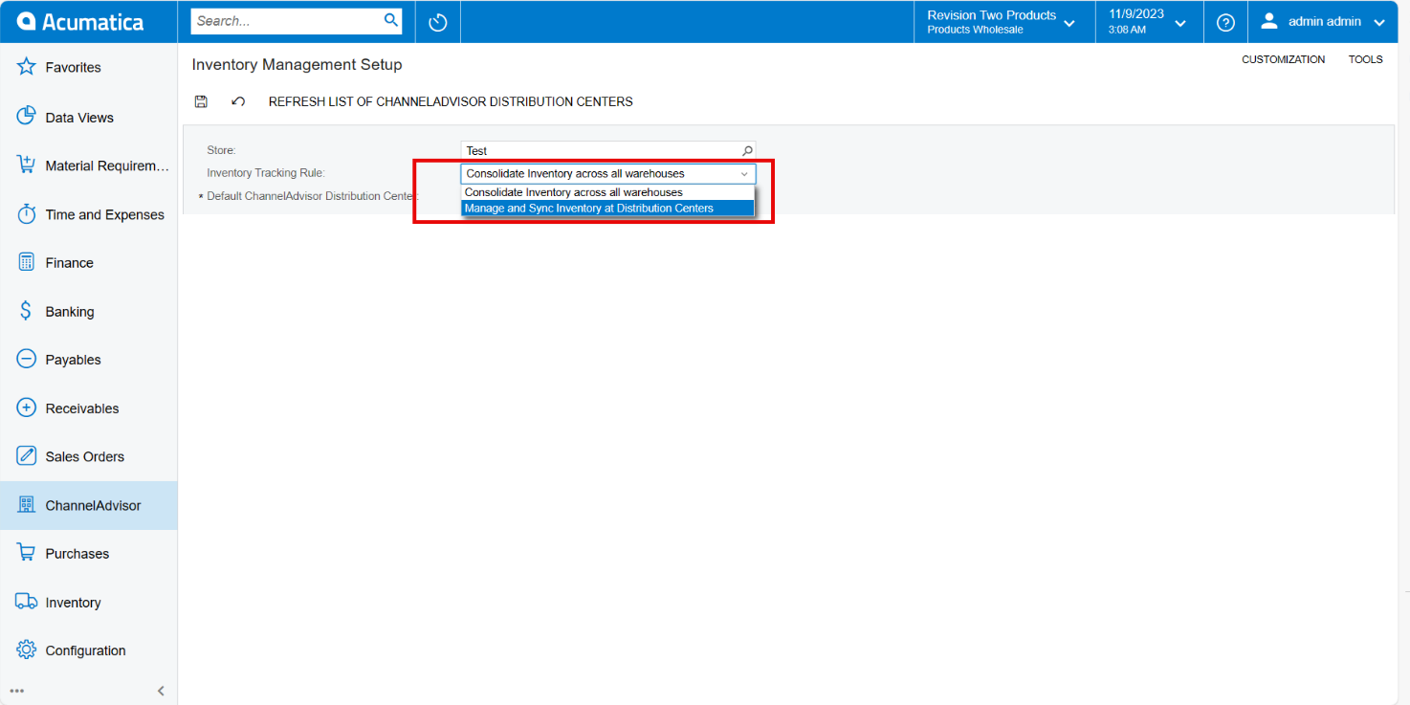1410x705 pixels.
Task: Open the Inventory workspace
Action: click(73, 602)
